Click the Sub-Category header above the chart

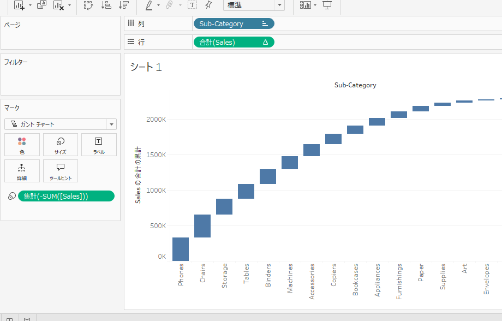point(355,85)
